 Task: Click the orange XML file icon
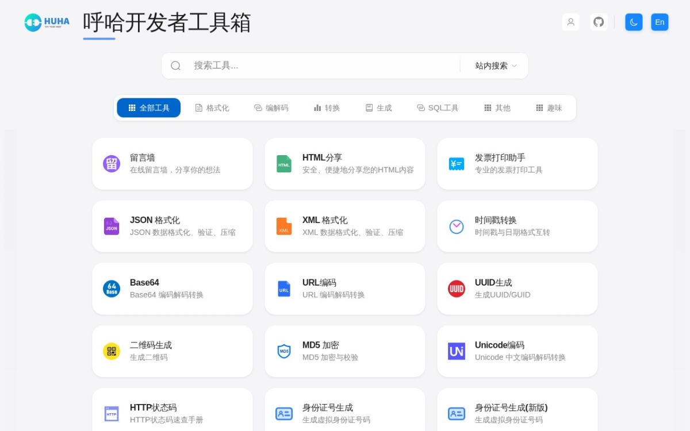click(284, 226)
